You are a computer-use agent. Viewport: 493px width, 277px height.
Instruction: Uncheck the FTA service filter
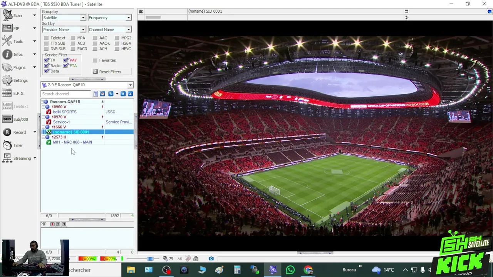[x=66, y=66]
